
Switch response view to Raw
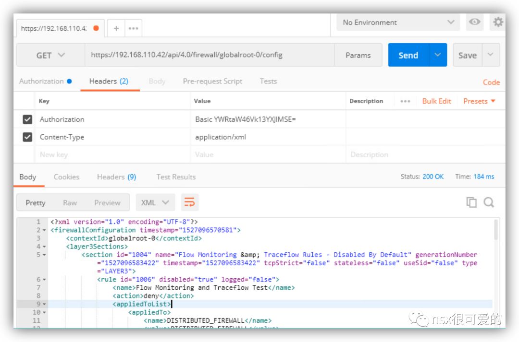pos(70,202)
